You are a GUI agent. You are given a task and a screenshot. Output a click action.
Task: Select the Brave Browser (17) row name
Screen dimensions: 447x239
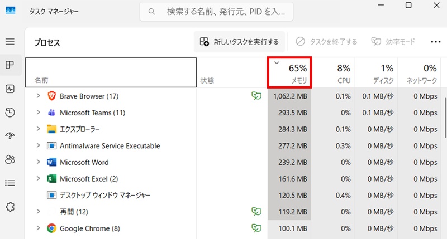click(89, 96)
